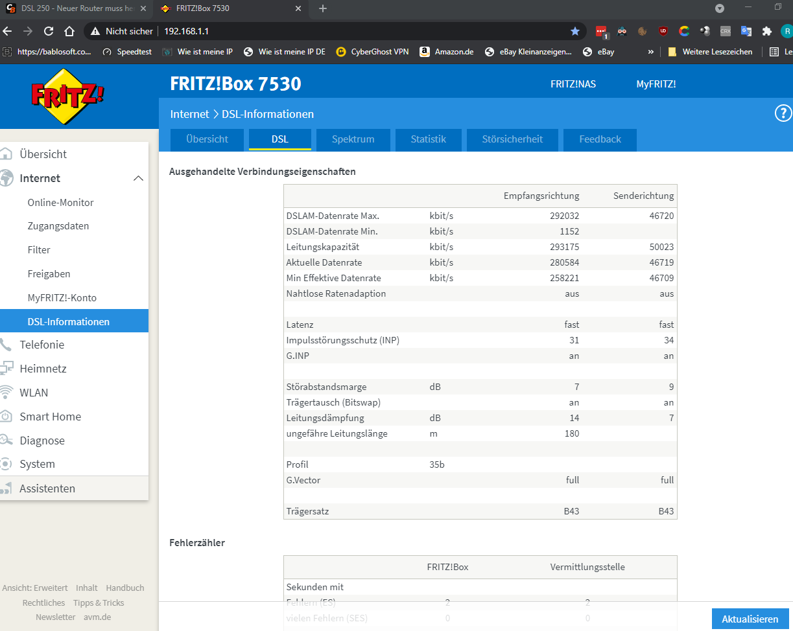The height and width of the screenshot is (631, 793).
Task: Click the colorful C extension icon
Action: click(684, 31)
